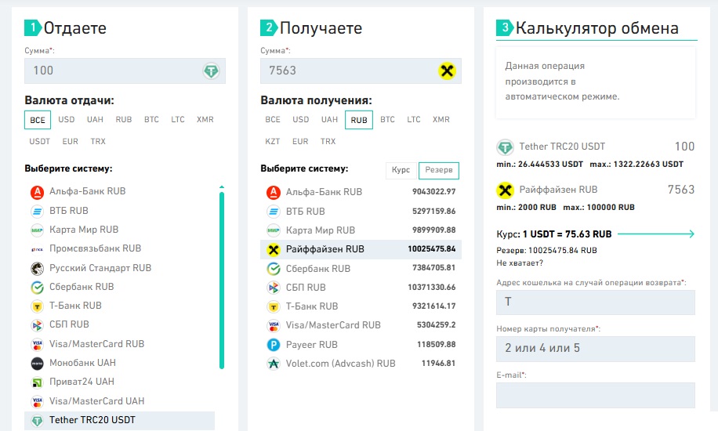
Task: Click the Не хватает? link
Action: point(520,263)
